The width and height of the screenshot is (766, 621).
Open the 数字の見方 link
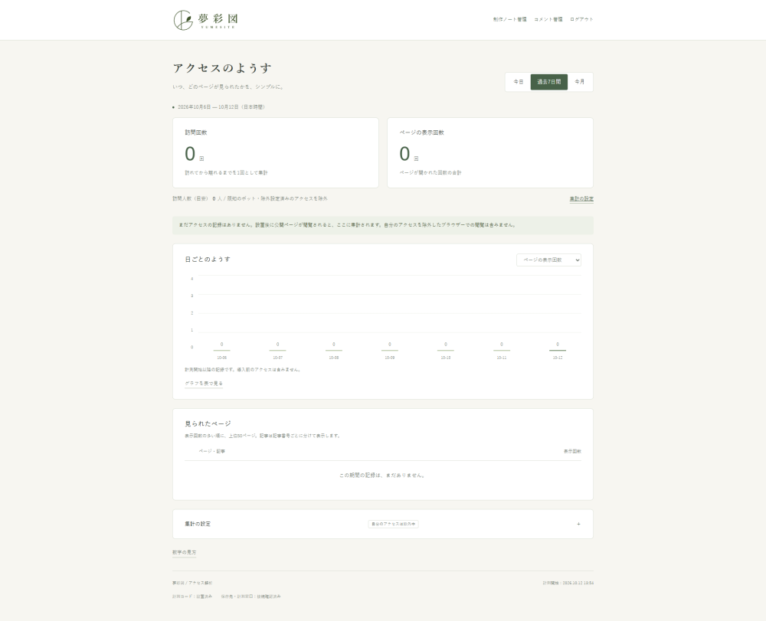click(184, 552)
